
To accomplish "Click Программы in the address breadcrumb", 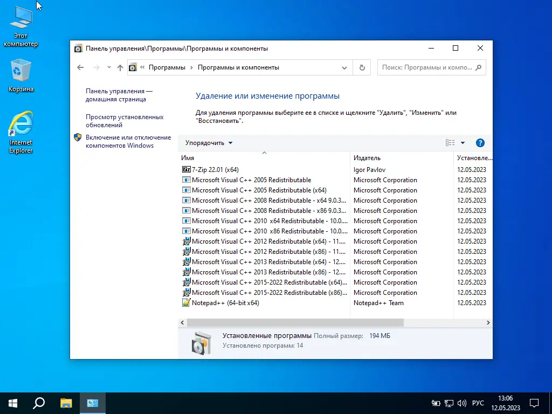I will pos(167,67).
